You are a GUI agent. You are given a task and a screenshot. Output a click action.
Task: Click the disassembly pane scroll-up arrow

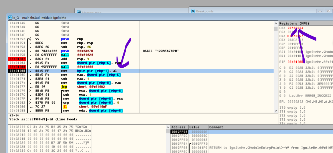(x=276, y=23)
